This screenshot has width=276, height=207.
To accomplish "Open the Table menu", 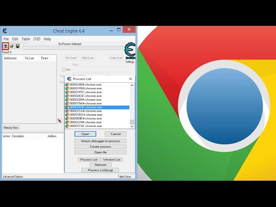I will [26, 39].
